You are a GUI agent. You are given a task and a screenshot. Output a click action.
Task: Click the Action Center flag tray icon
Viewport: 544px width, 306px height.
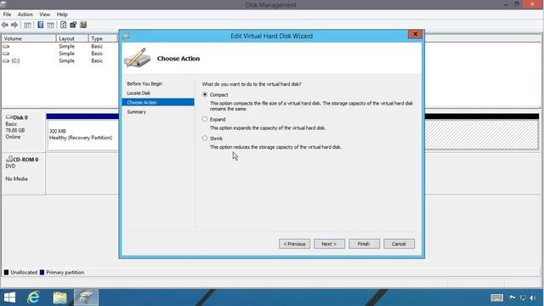[512, 297]
